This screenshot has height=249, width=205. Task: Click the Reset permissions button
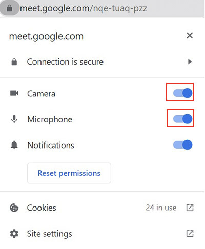69,173
